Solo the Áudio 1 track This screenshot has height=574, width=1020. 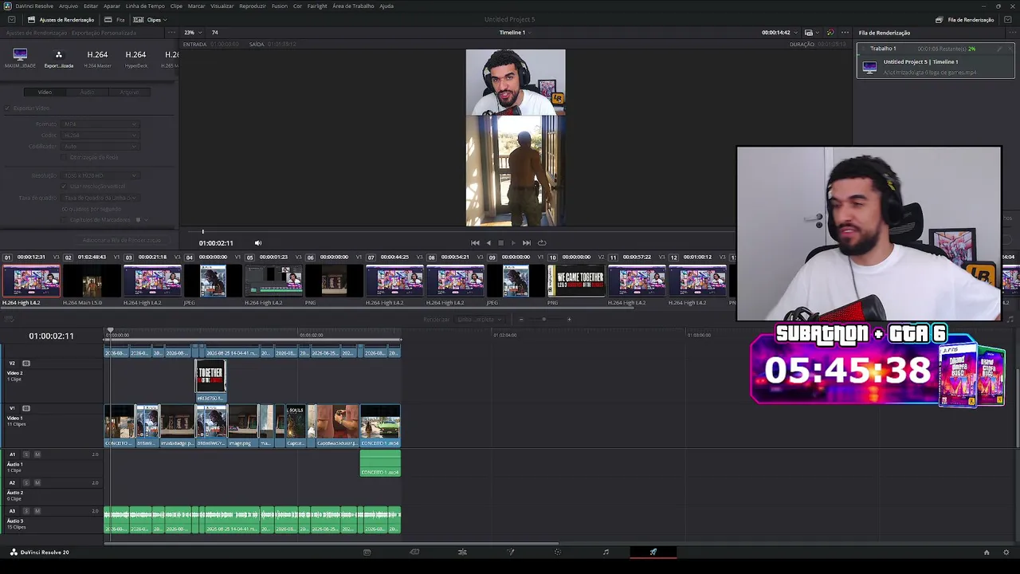25,454
